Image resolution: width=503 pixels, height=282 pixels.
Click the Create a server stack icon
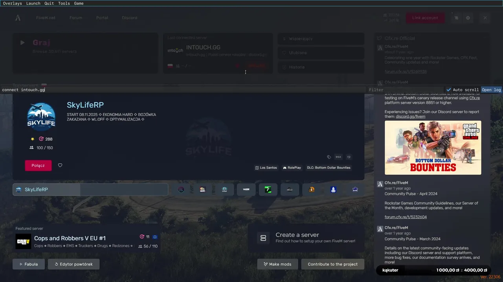click(263, 238)
